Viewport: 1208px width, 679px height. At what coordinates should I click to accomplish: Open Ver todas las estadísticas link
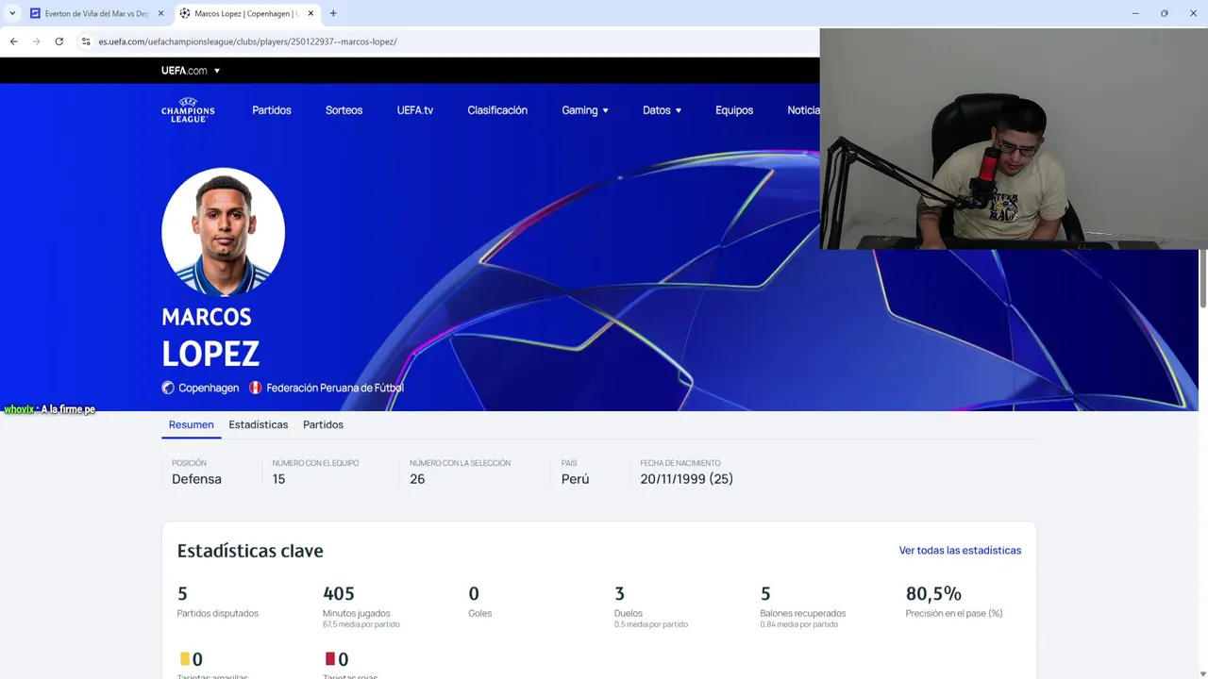coord(960,550)
